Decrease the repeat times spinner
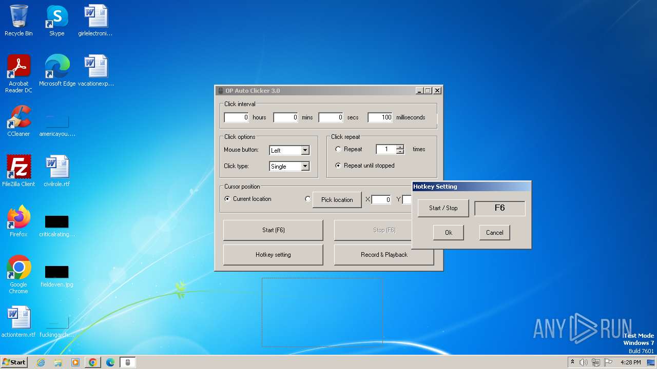The width and height of the screenshot is (657, 369). click(400, 152)
